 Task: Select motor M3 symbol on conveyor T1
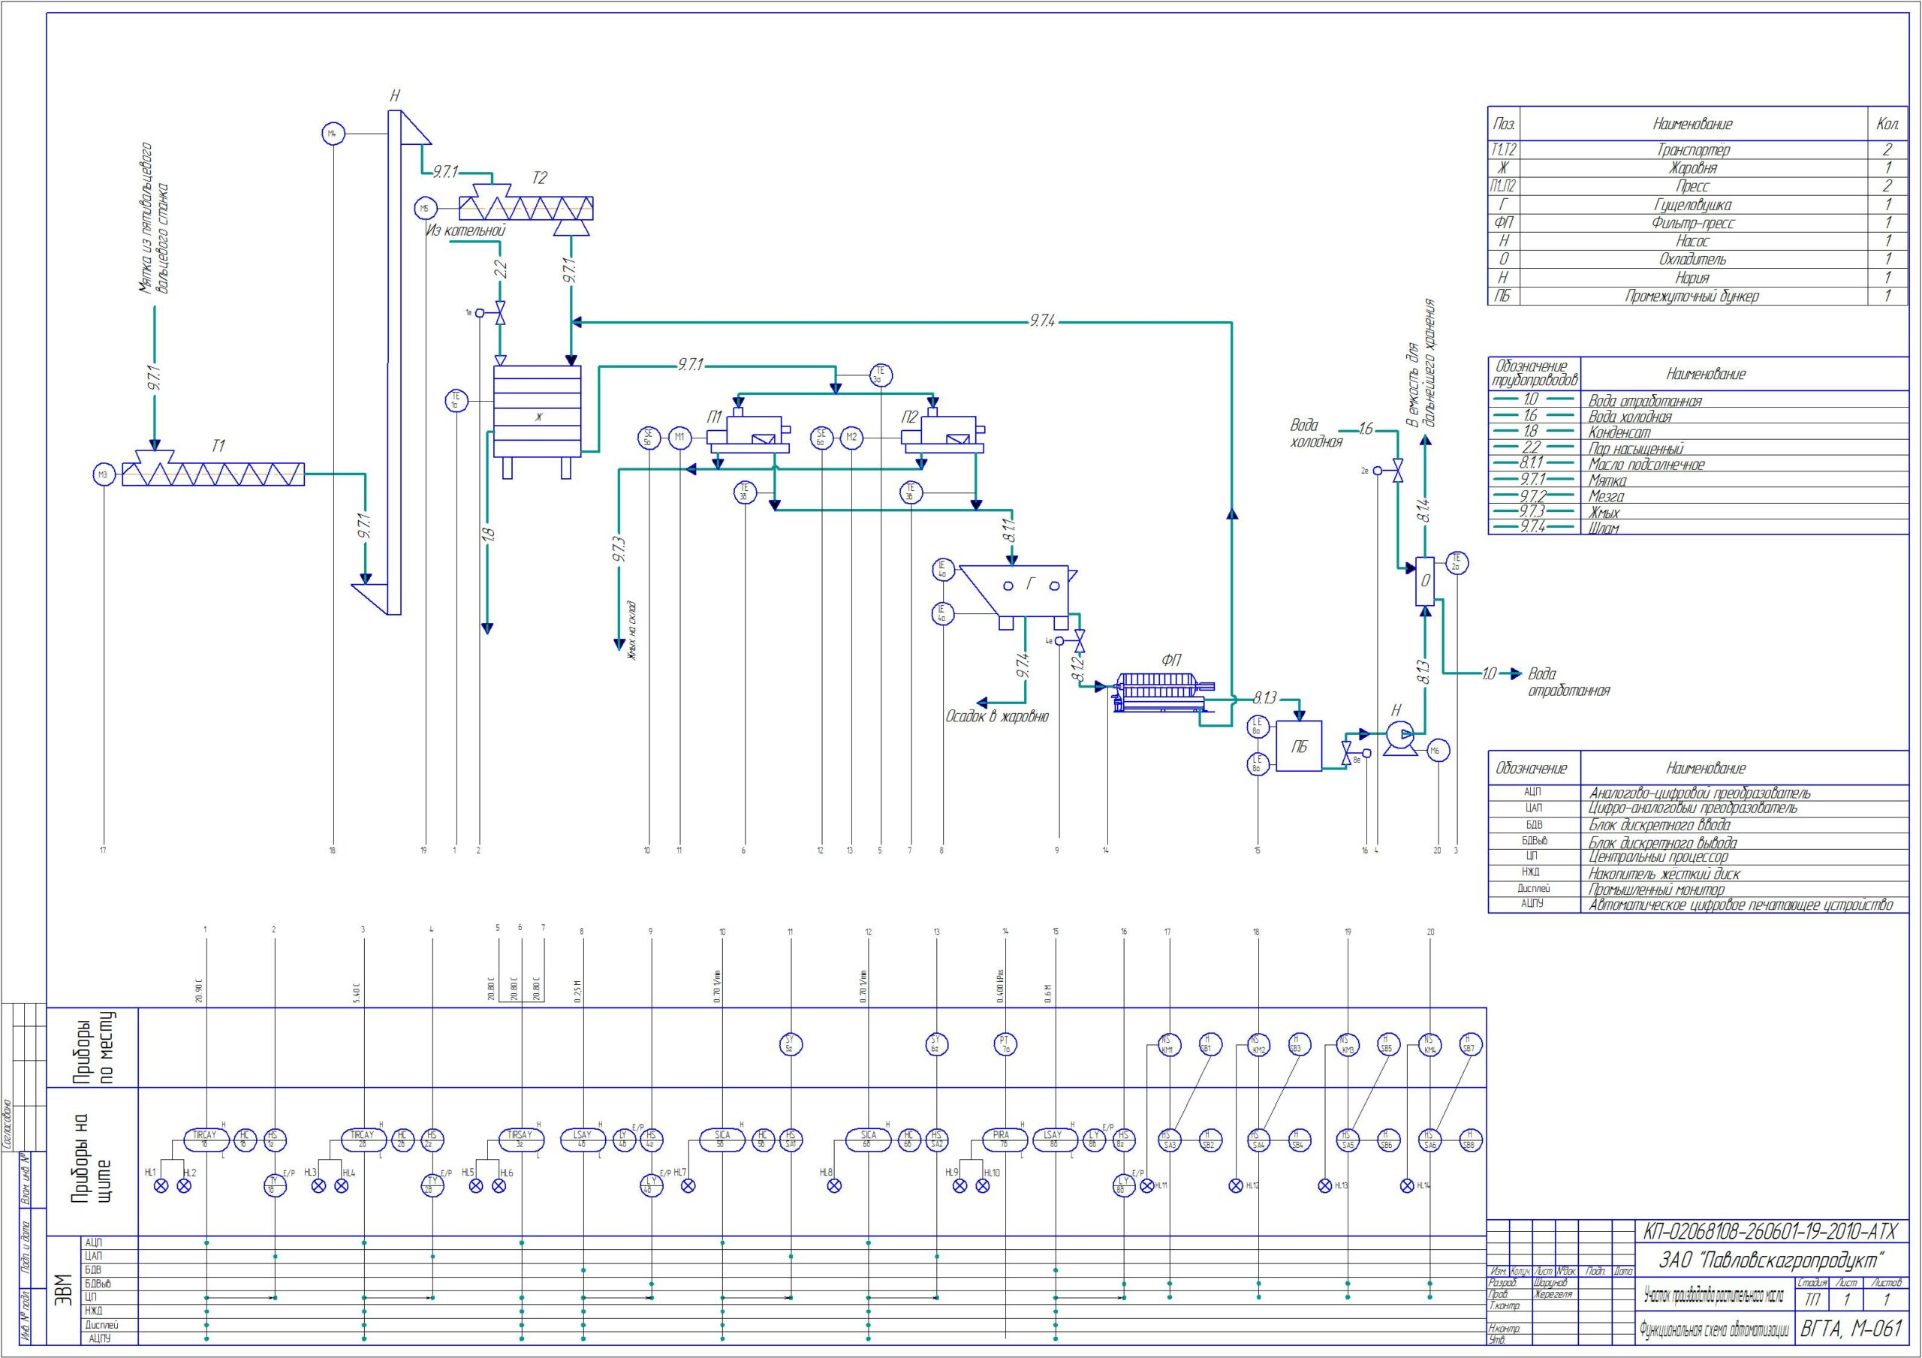pos(103,474)
